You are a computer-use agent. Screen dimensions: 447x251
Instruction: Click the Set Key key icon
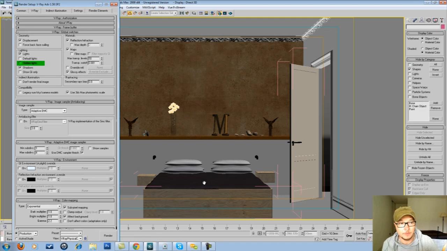coord(349,236)
